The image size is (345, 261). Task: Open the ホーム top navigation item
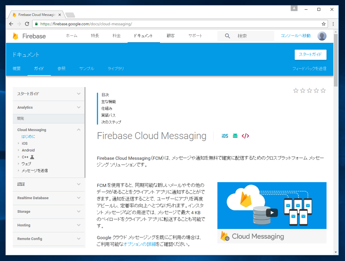point(71,36)
